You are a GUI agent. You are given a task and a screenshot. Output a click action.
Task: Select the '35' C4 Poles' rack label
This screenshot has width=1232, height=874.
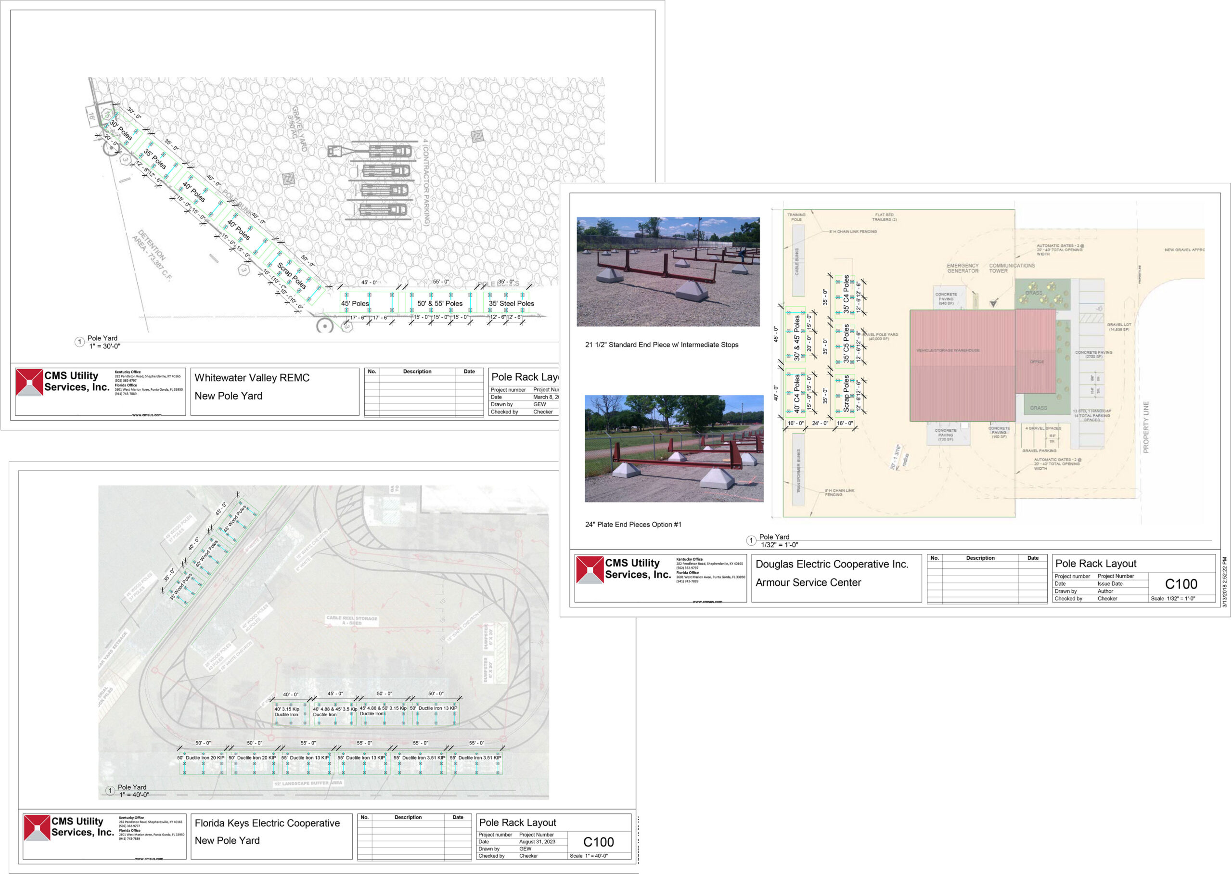(846, 295)
